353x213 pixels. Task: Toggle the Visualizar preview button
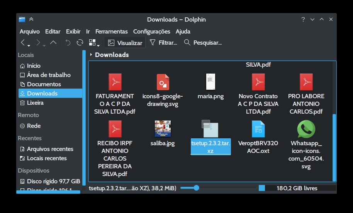tap(125, 43)
